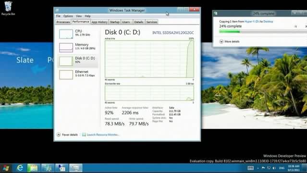Maximize the Task Manager window
Screen dimensions: 307x173
pyautogui.click(x=186, y=9)
